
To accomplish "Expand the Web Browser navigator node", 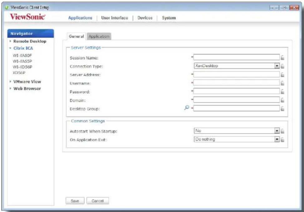I will pos(10,88).
